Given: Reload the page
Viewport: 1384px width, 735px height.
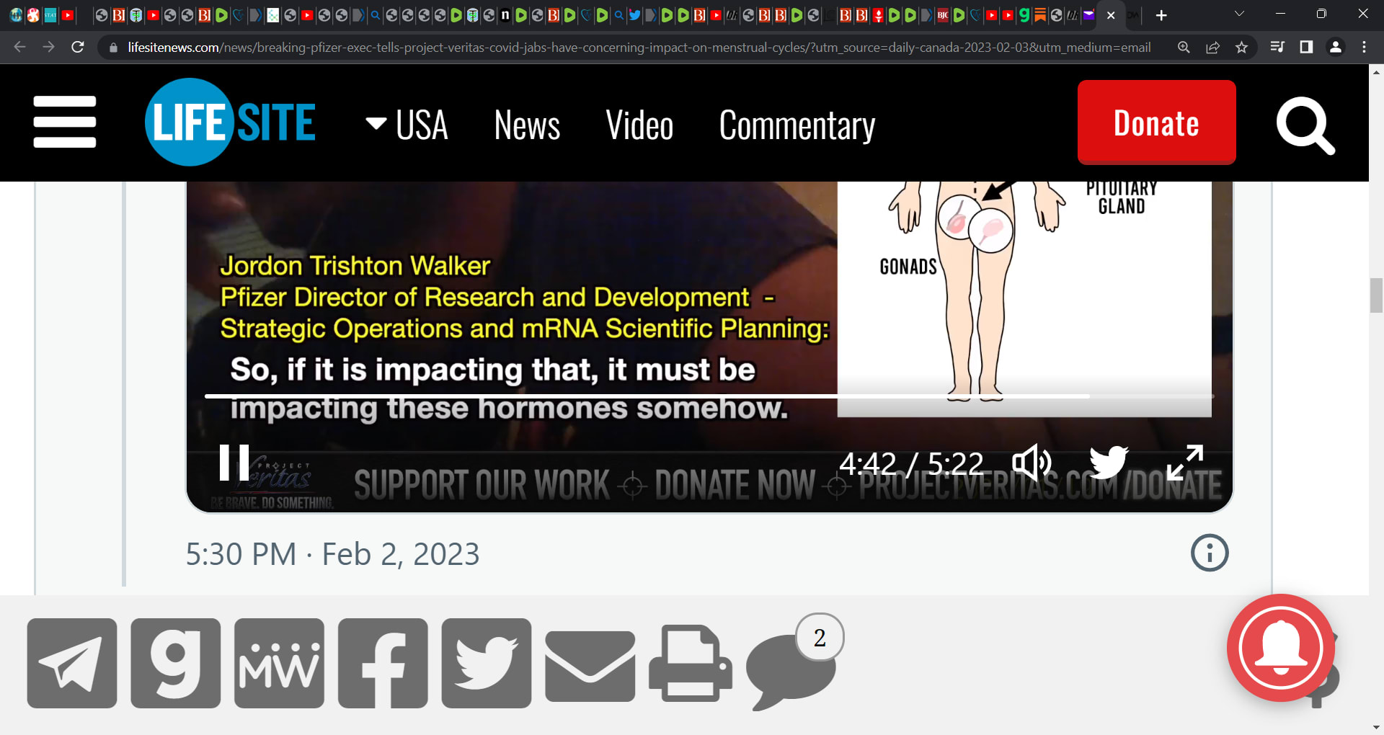Looking at the screenshot, I should (78, 47).
